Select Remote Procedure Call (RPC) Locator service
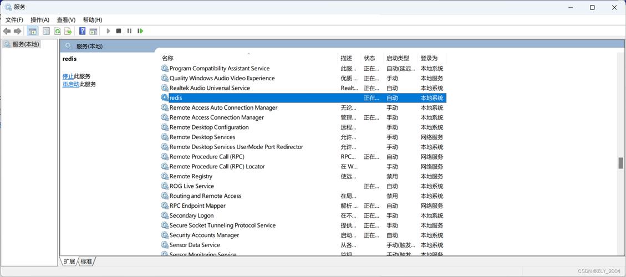 tap(303, 166)
